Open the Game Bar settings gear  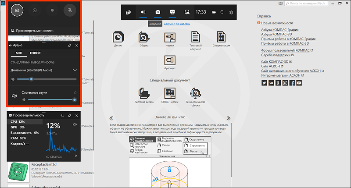[231, 12]
